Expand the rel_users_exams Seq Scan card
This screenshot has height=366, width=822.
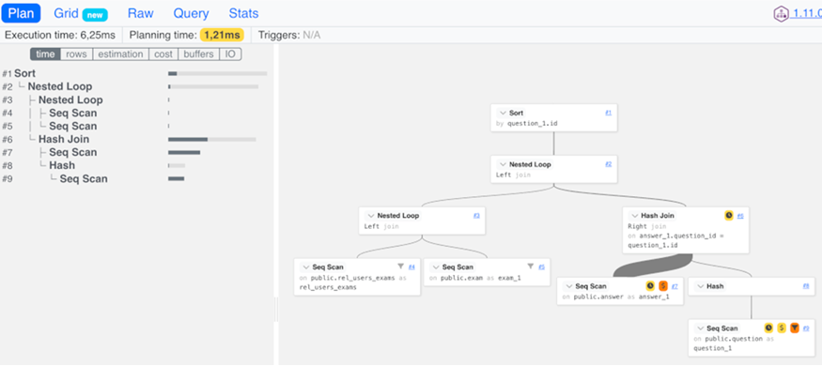[x=305, y=267]
